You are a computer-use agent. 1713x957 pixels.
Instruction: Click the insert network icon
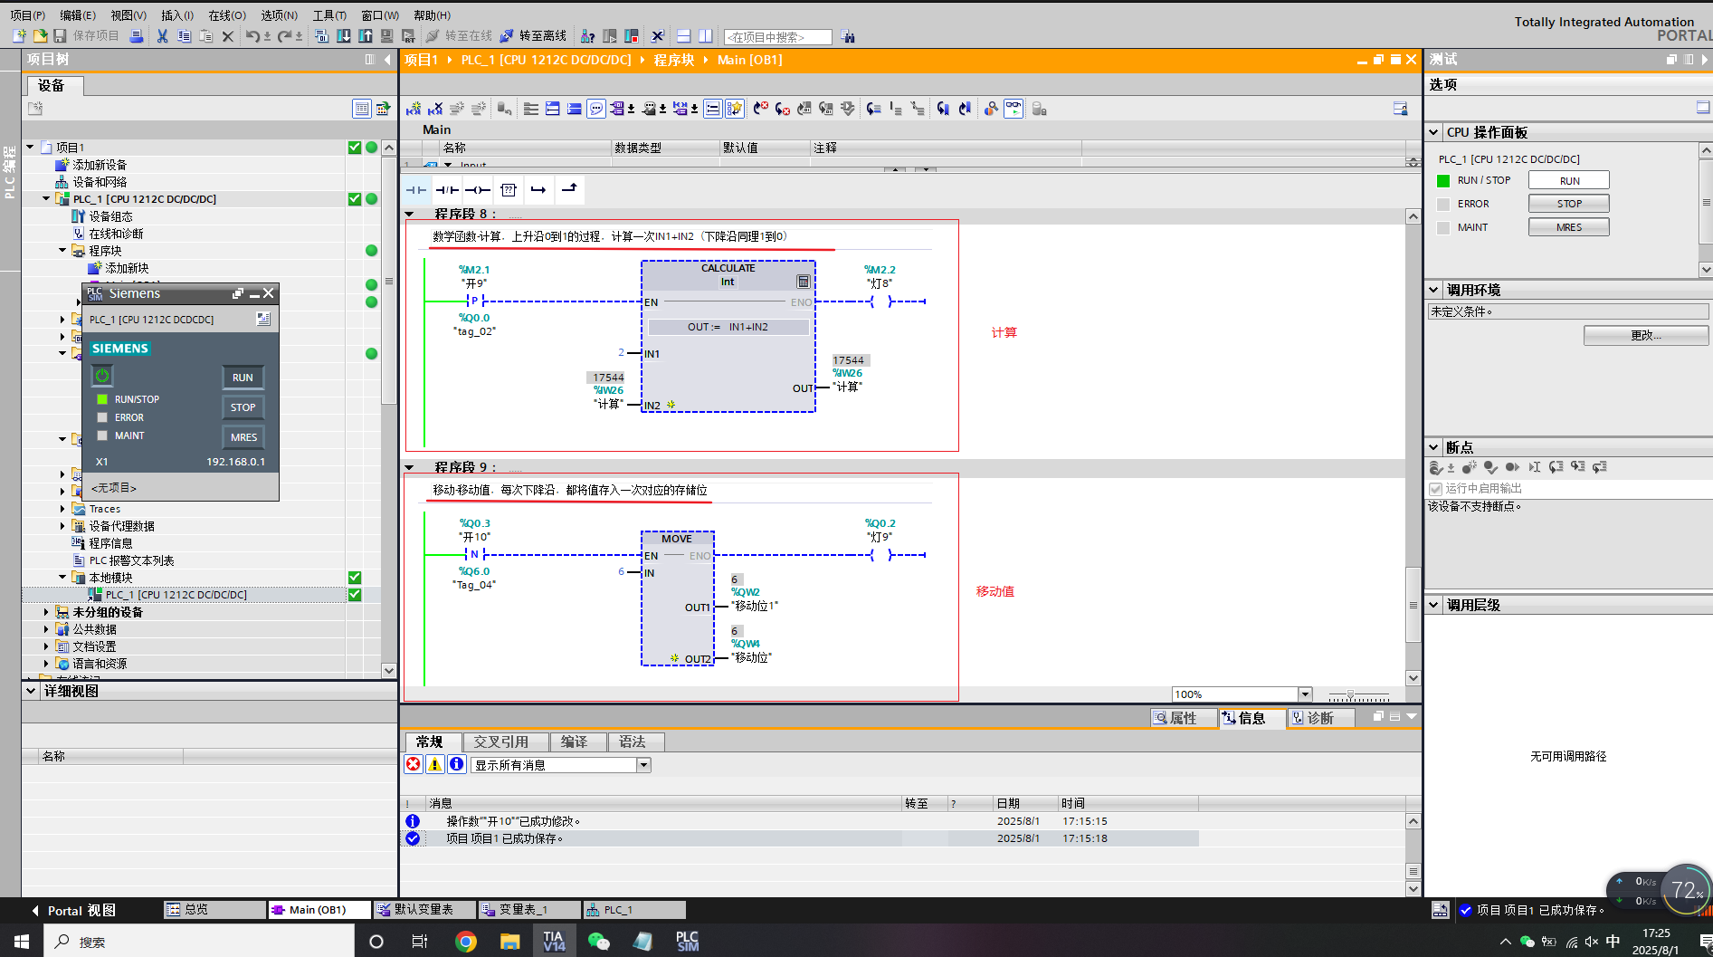[x=414, y=109]
